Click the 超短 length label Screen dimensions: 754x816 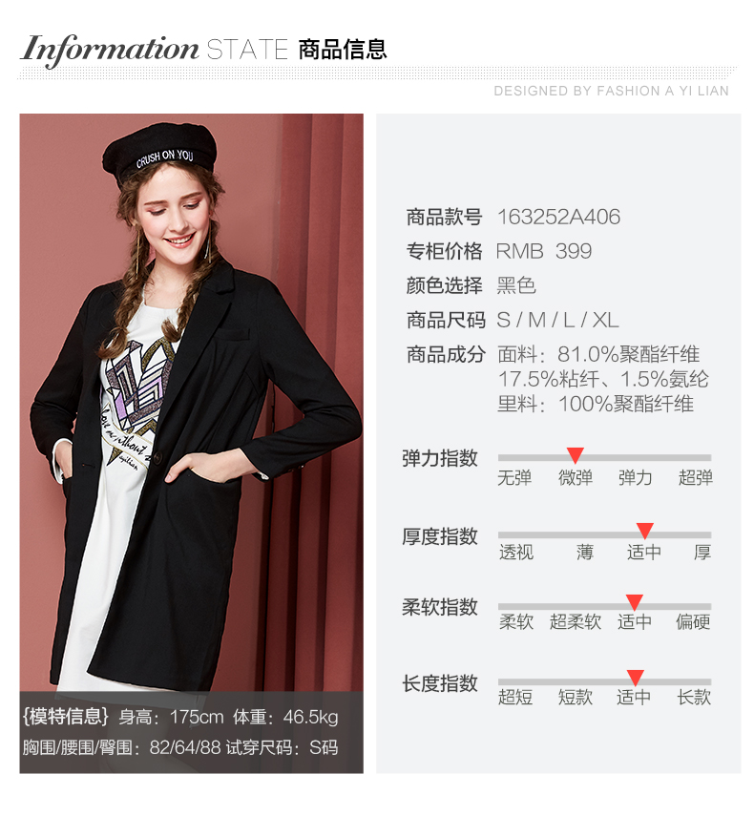(x=515, y=698)
